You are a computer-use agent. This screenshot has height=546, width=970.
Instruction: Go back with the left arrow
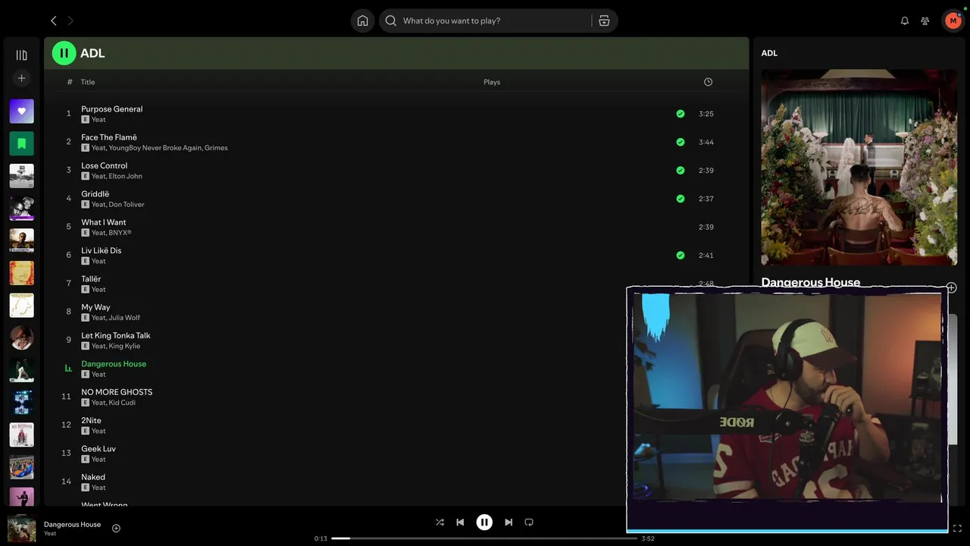pyautogui.click(x=53, y=20)
